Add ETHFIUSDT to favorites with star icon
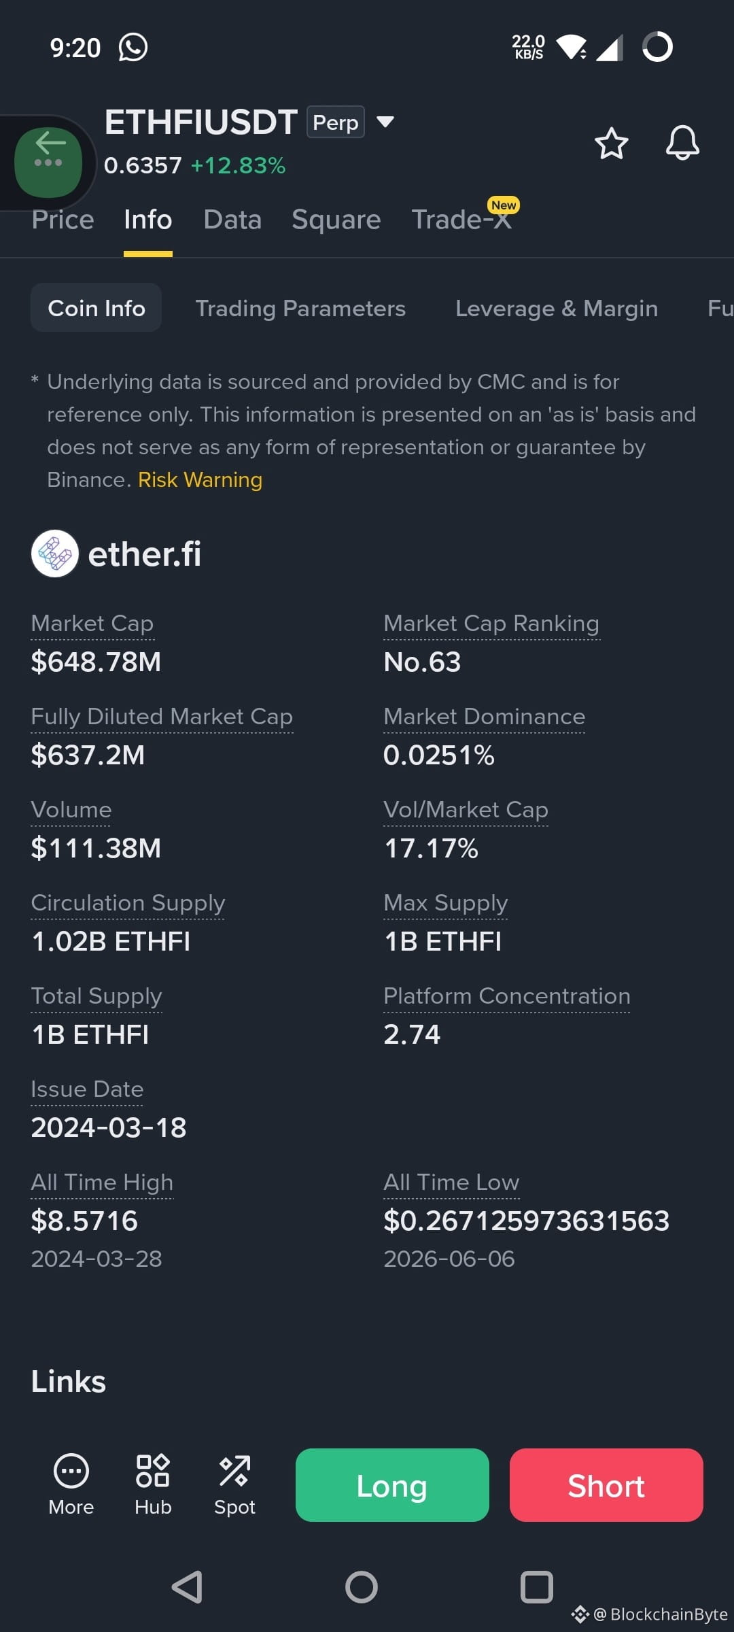The height and width of the screenshot is (1632, 734). coord(611,143)
